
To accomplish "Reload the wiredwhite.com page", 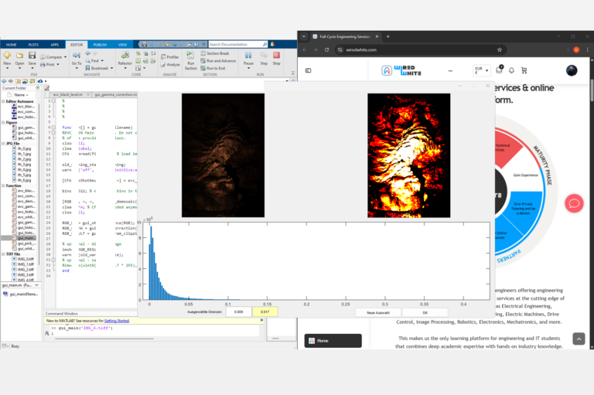I will tap(326, 49).
